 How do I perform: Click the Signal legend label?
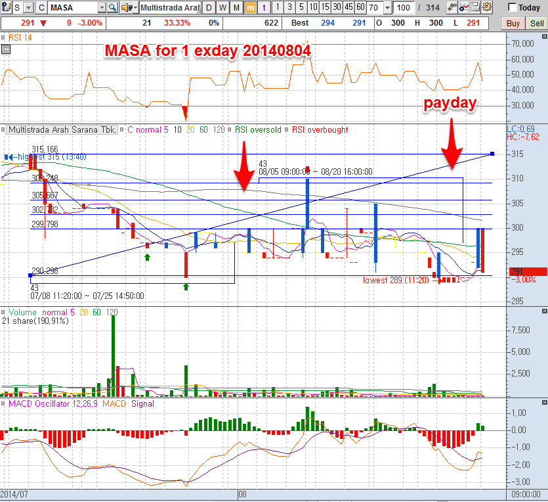tap(142, 403)
